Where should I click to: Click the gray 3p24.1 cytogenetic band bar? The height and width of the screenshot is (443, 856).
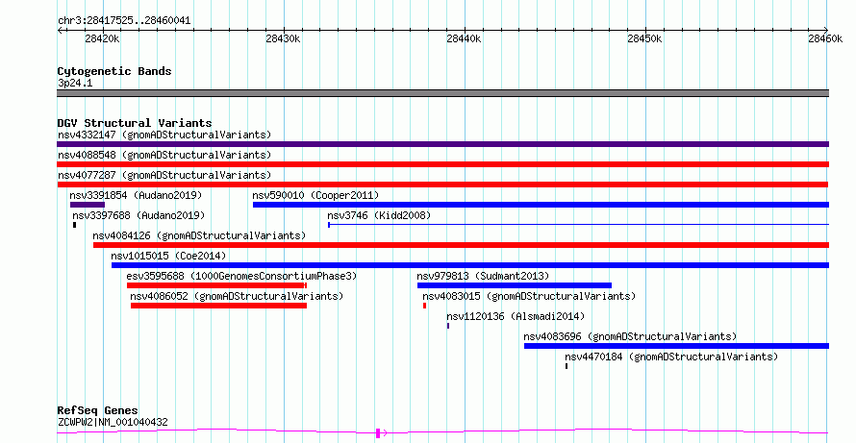(x=442, y=93)
